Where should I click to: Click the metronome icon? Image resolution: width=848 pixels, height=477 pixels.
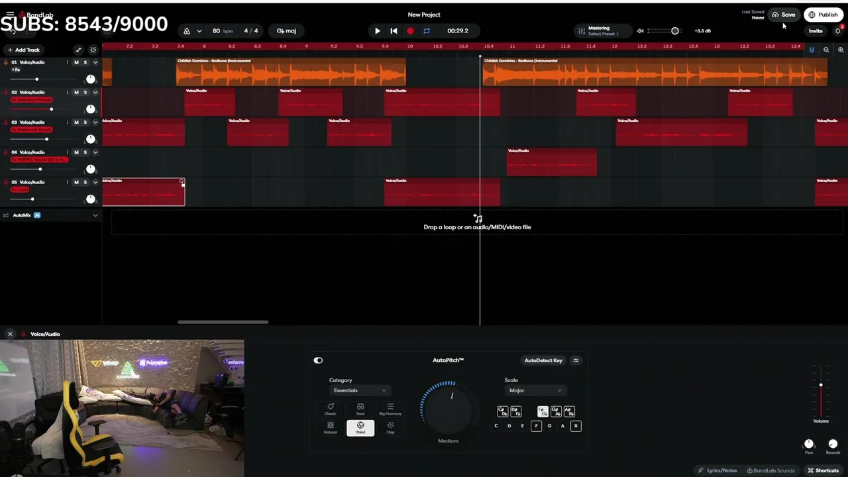pos(187,31)
